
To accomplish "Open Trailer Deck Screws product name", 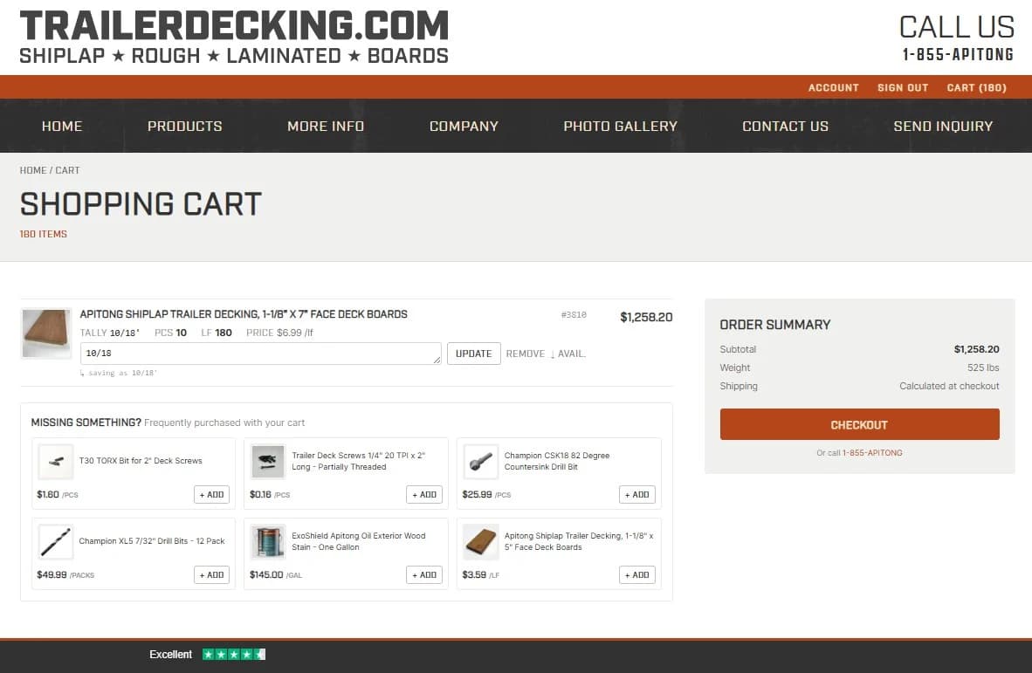I will (359, 461).
